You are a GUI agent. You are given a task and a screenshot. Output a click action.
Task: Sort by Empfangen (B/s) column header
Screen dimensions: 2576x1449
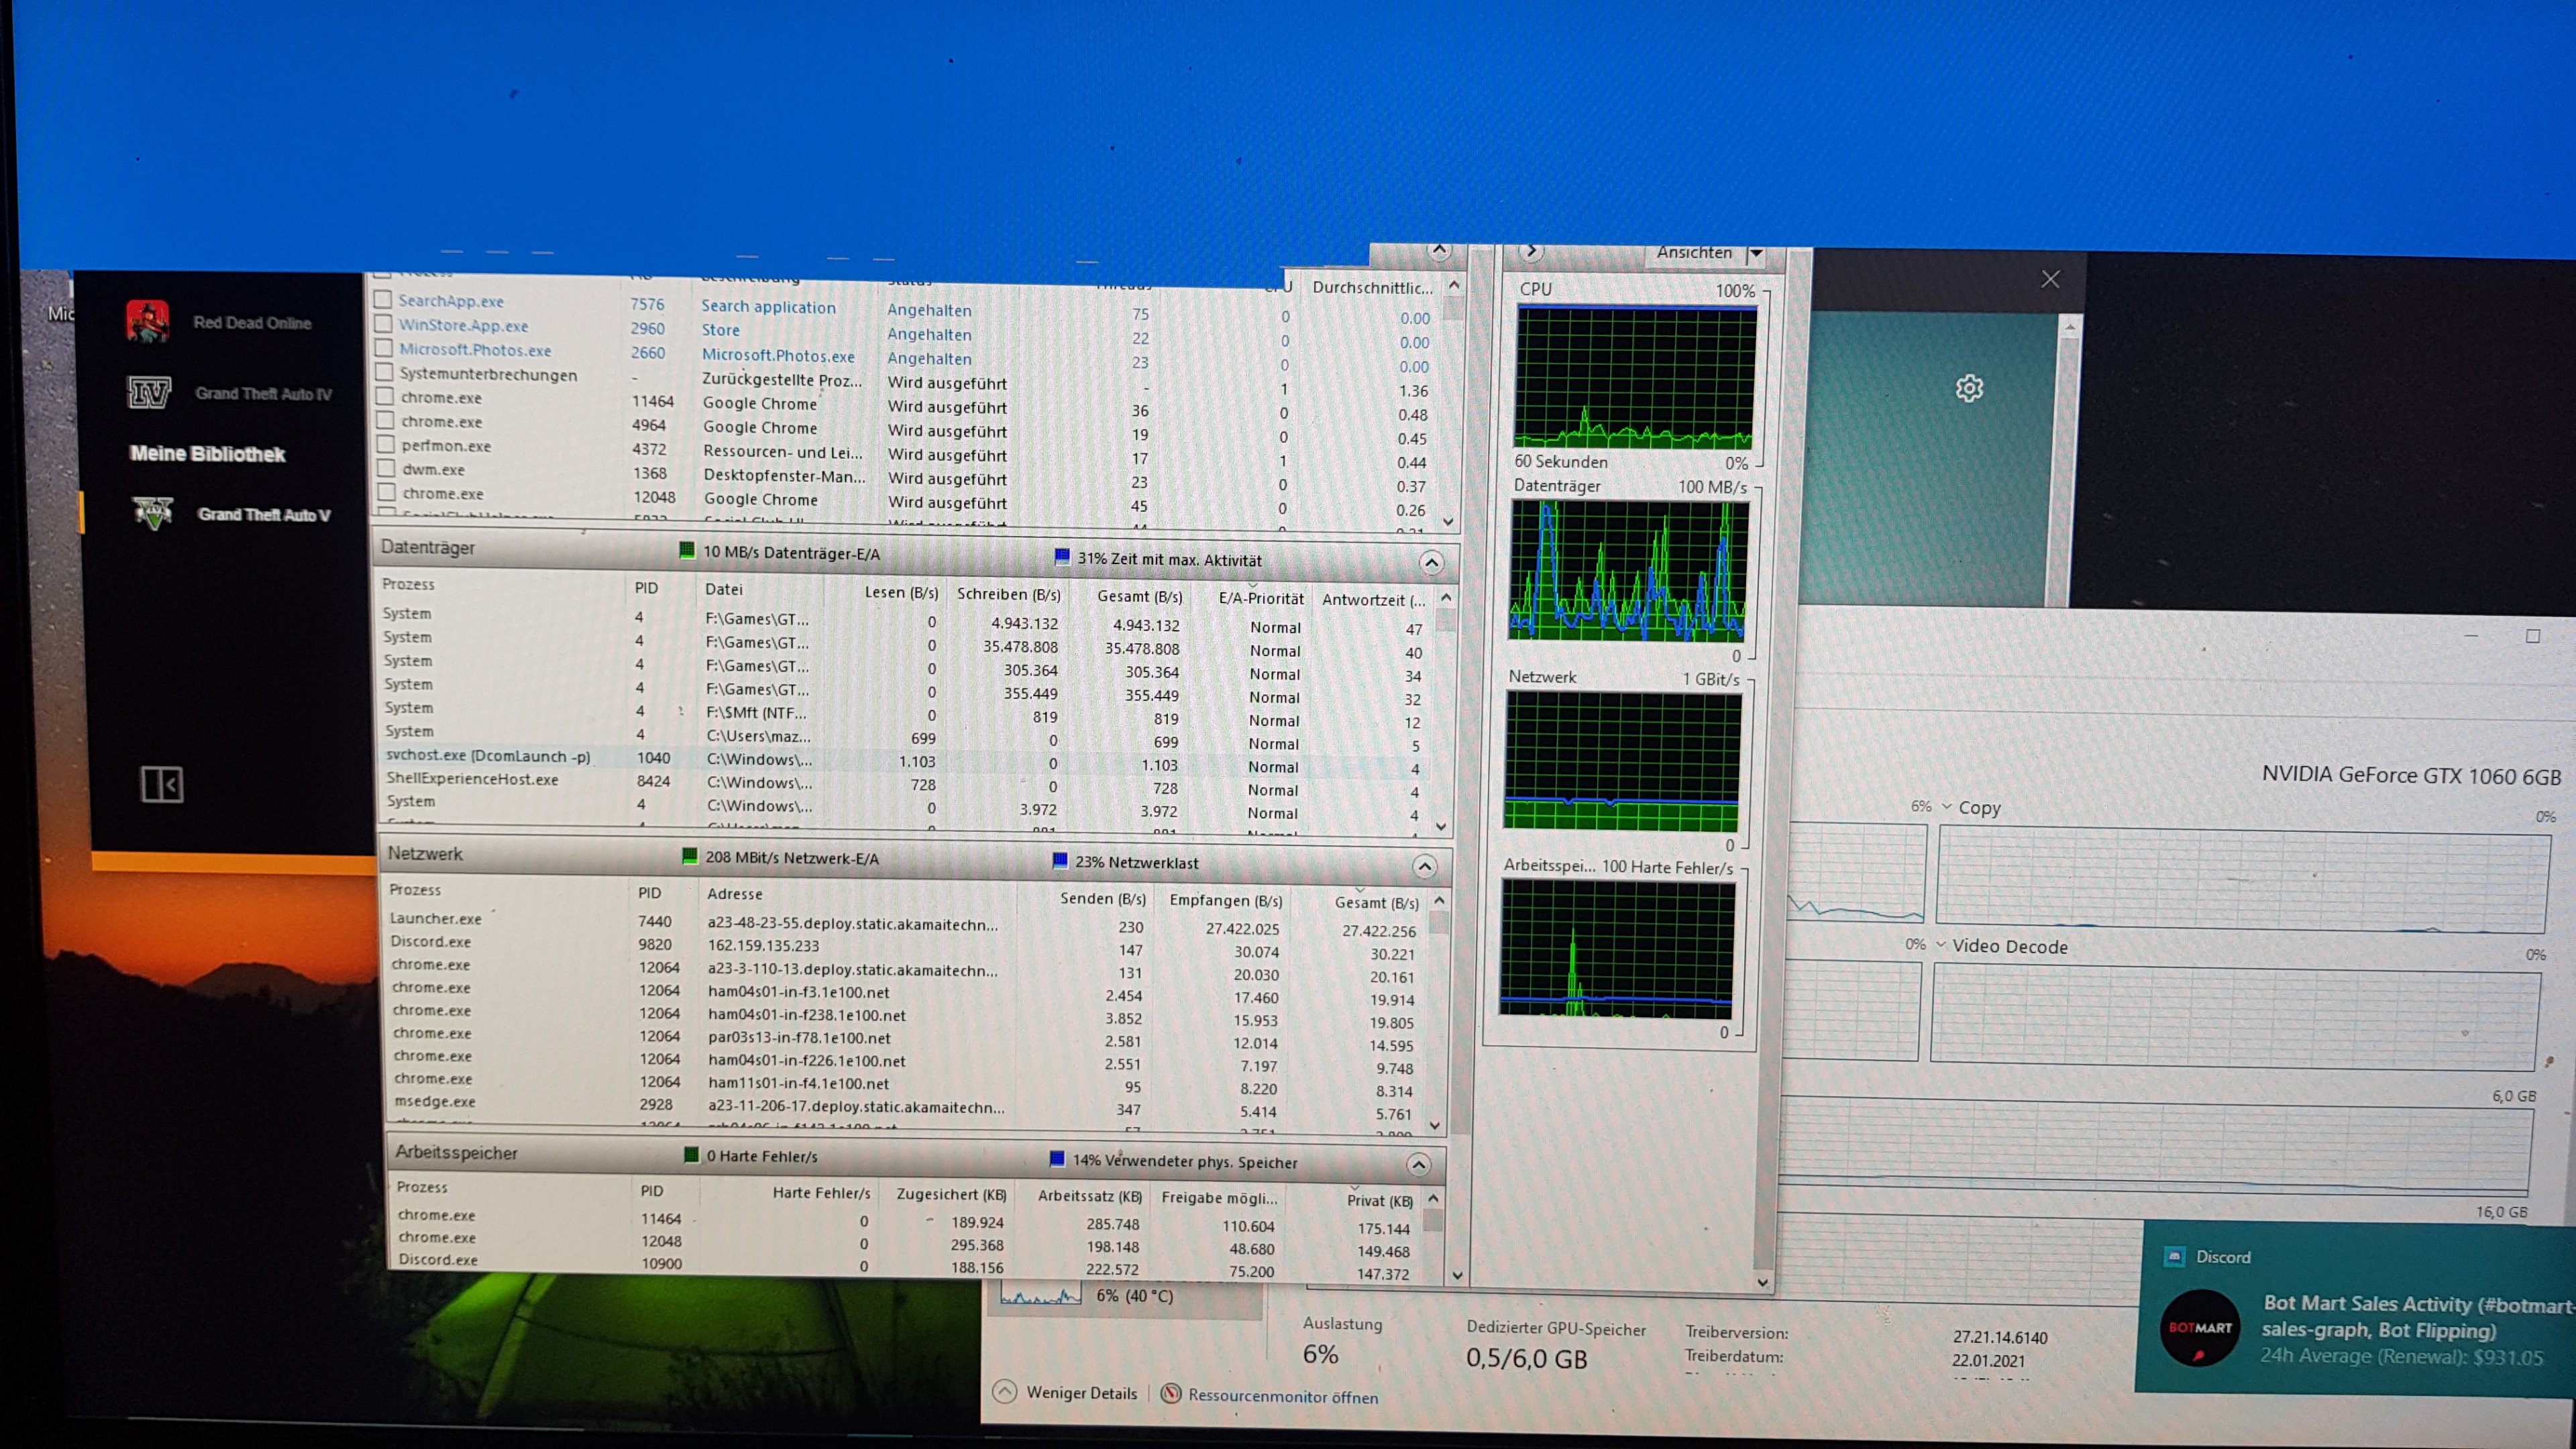[x=1225, y=900]
